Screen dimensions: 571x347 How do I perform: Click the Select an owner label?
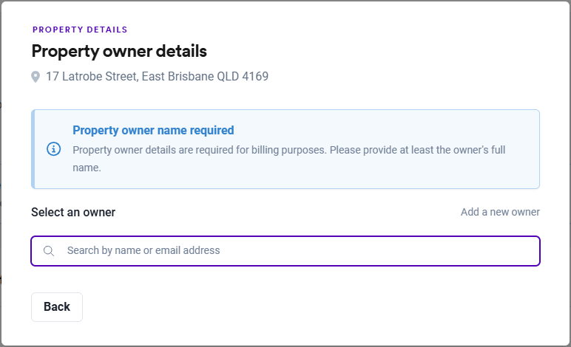coord(73,212)
